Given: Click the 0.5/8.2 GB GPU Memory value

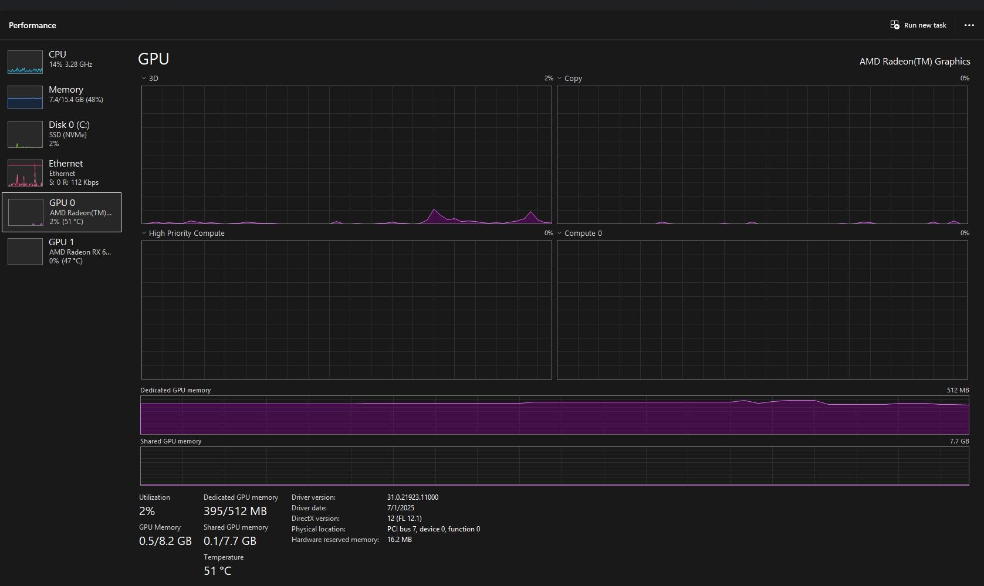Looking at the screenshot, I should coord(165,541).
